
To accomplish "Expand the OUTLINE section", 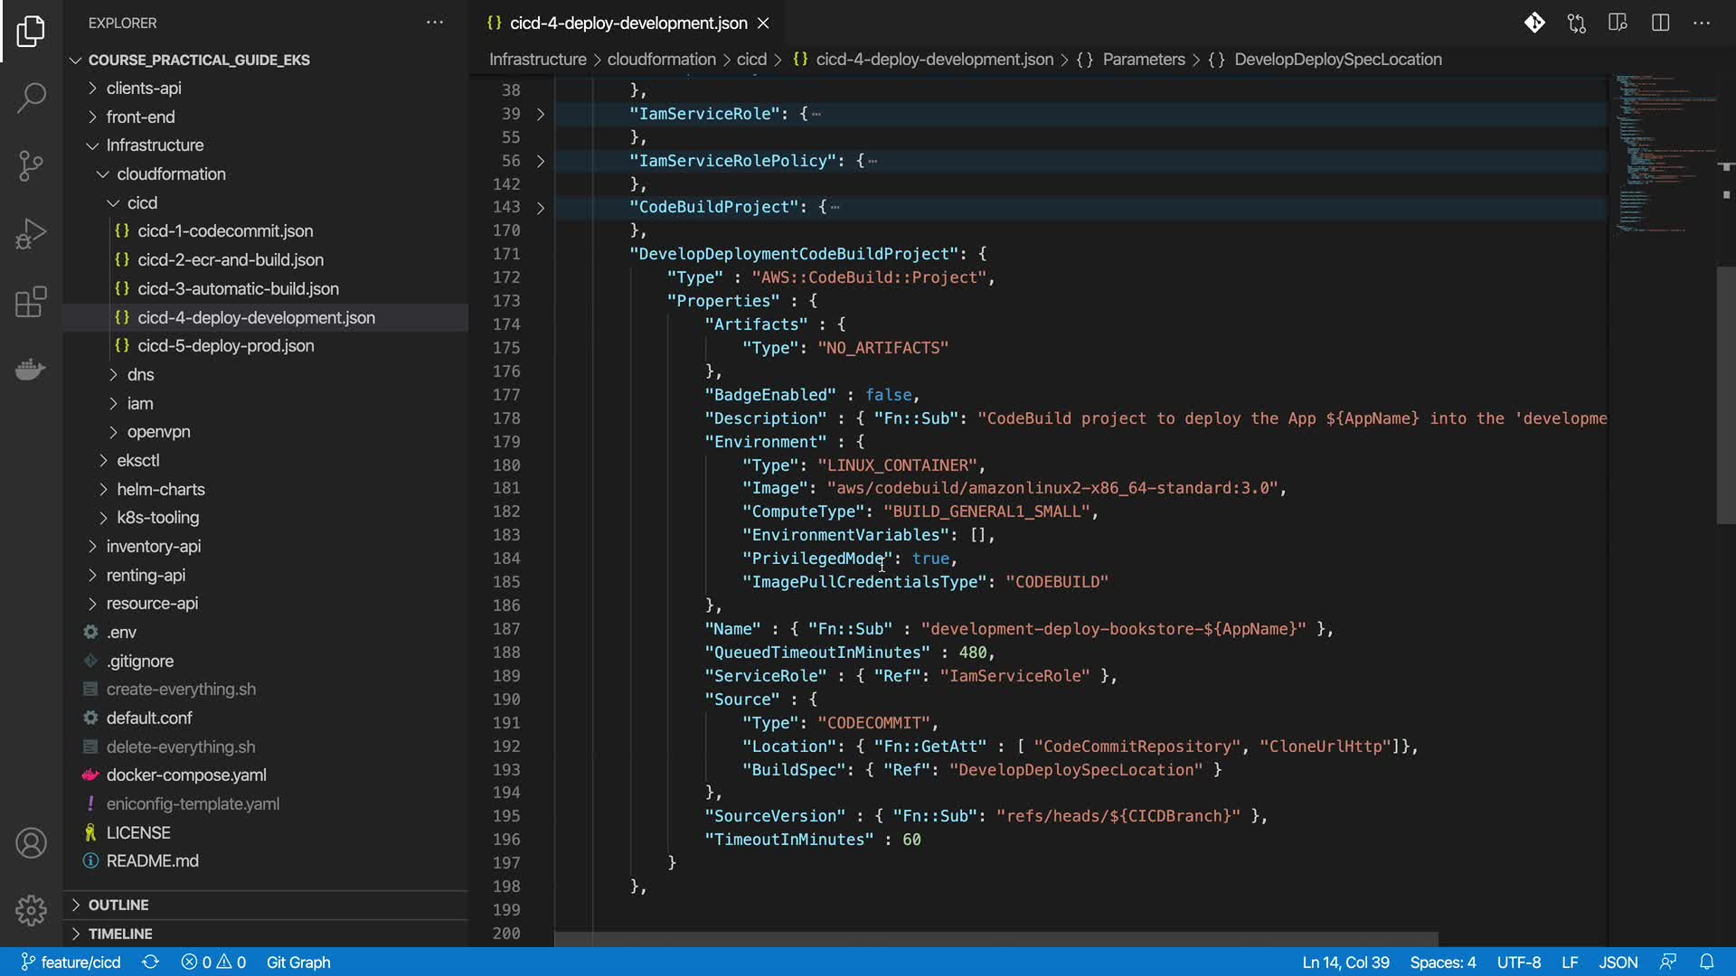I will pos(118,905).
